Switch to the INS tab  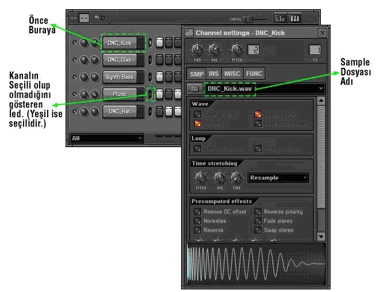(214, 74)
